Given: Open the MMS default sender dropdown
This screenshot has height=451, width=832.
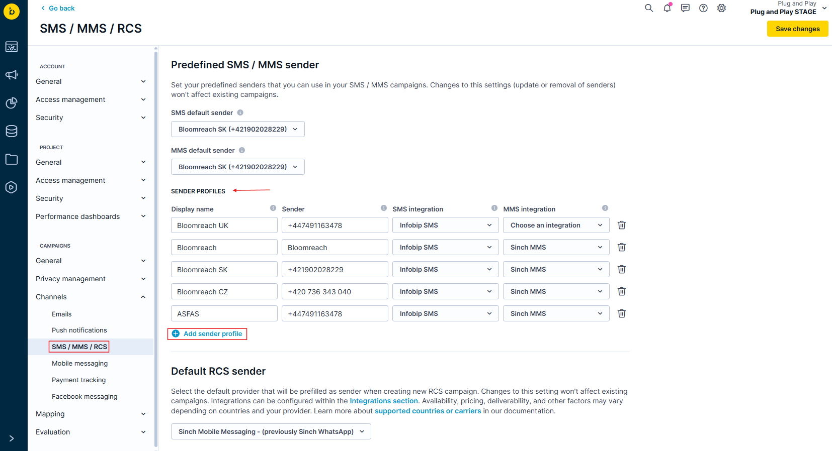Looking at the screenshot, I should click(238, 167).
